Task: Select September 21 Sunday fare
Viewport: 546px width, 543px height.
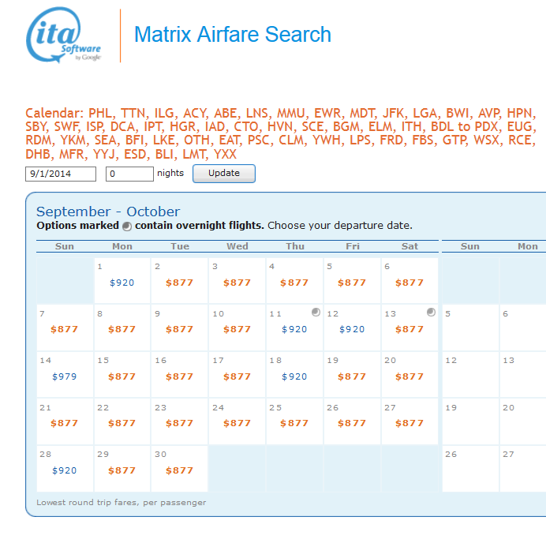Action: [64, 422]
